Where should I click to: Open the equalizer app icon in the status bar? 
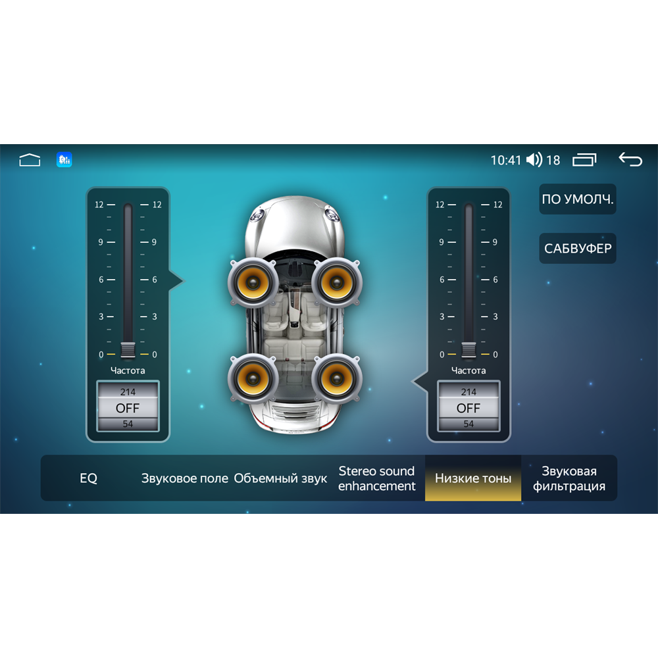64,159
